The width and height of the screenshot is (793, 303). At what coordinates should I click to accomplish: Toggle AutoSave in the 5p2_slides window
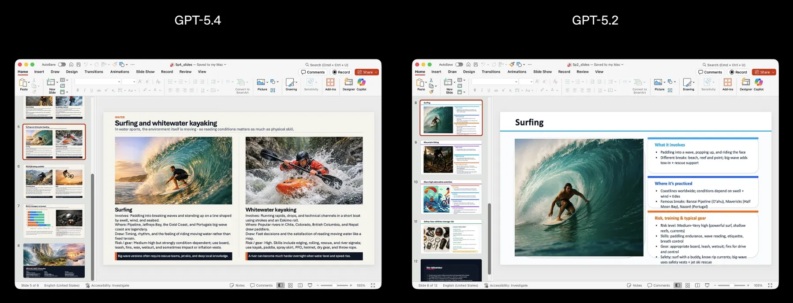(x=459, y=65)
